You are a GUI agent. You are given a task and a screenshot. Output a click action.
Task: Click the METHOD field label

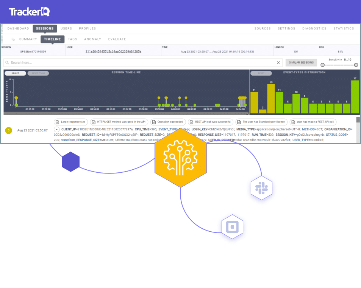308,129
